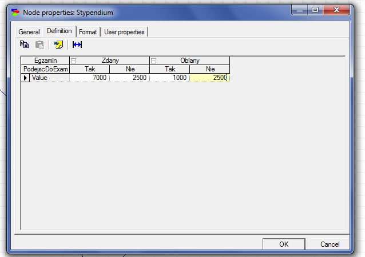Click the PodejscDoExam header cell
The width and height of the screenshot is (365, 257).
tap(45, 69)
